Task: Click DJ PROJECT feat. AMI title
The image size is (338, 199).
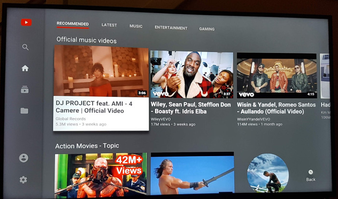Action: tap(94, 107)
